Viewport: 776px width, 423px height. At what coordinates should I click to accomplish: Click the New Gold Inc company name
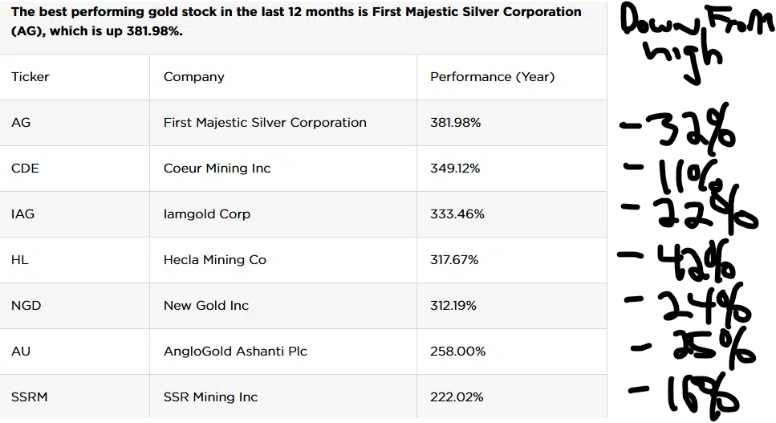point(206,306)
